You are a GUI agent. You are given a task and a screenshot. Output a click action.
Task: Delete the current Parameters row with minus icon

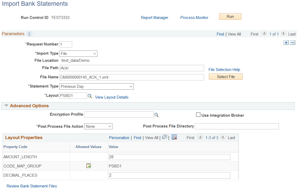293,42
